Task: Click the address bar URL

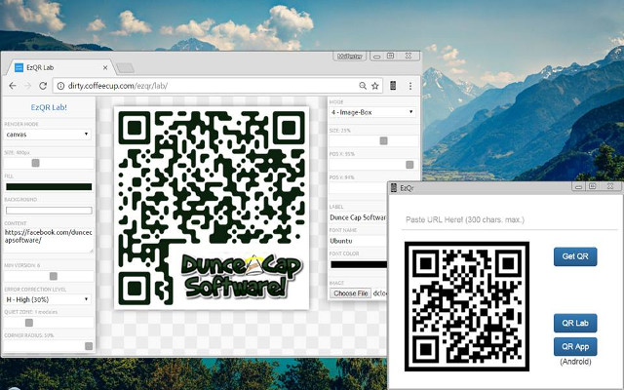Action: click(118, 86)
